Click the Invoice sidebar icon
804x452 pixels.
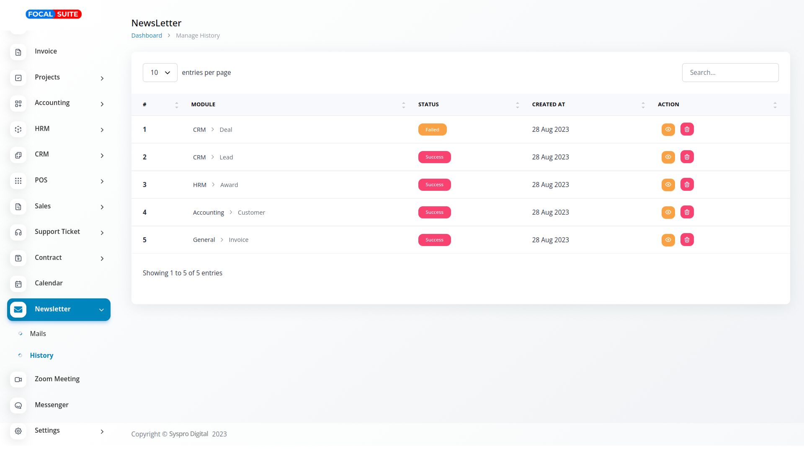coord(18,52)
